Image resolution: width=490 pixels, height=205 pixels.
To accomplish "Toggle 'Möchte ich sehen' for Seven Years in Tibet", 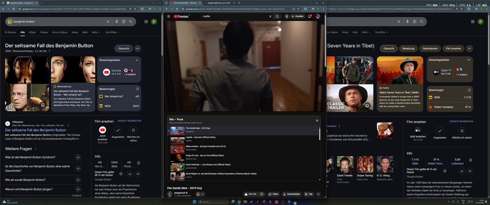I will tap(461, 132).
